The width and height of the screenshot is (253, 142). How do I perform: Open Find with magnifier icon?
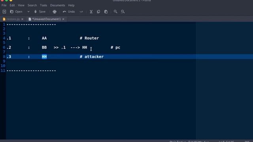click(115, 11)
